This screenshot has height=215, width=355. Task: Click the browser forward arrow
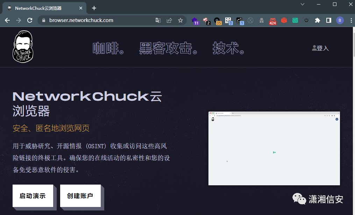pyautogui.click(x=19, y=20)
